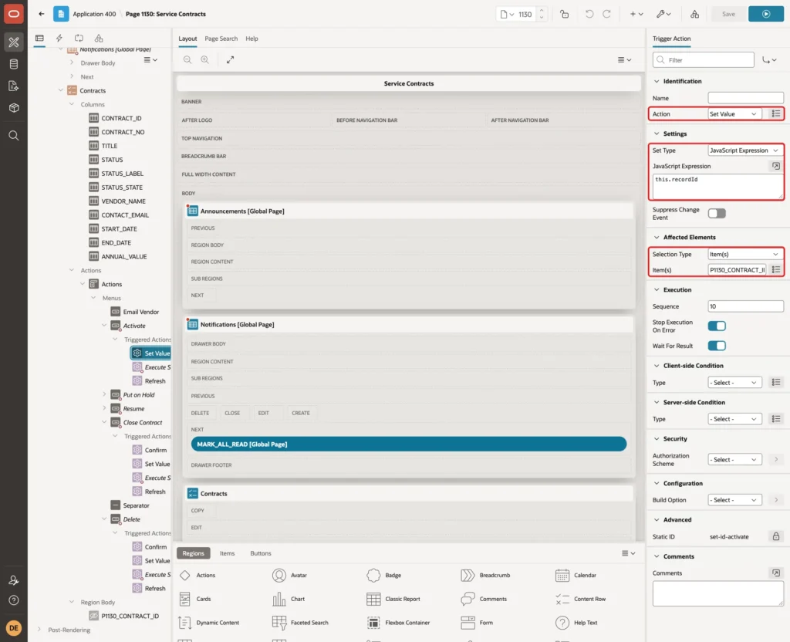
Task: Open the Set Type dropdown
Action: (x=744, y=150)
